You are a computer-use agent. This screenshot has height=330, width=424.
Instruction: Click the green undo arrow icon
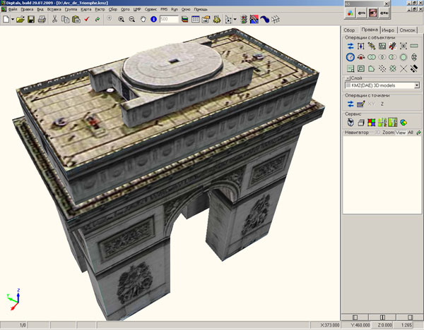98,19
